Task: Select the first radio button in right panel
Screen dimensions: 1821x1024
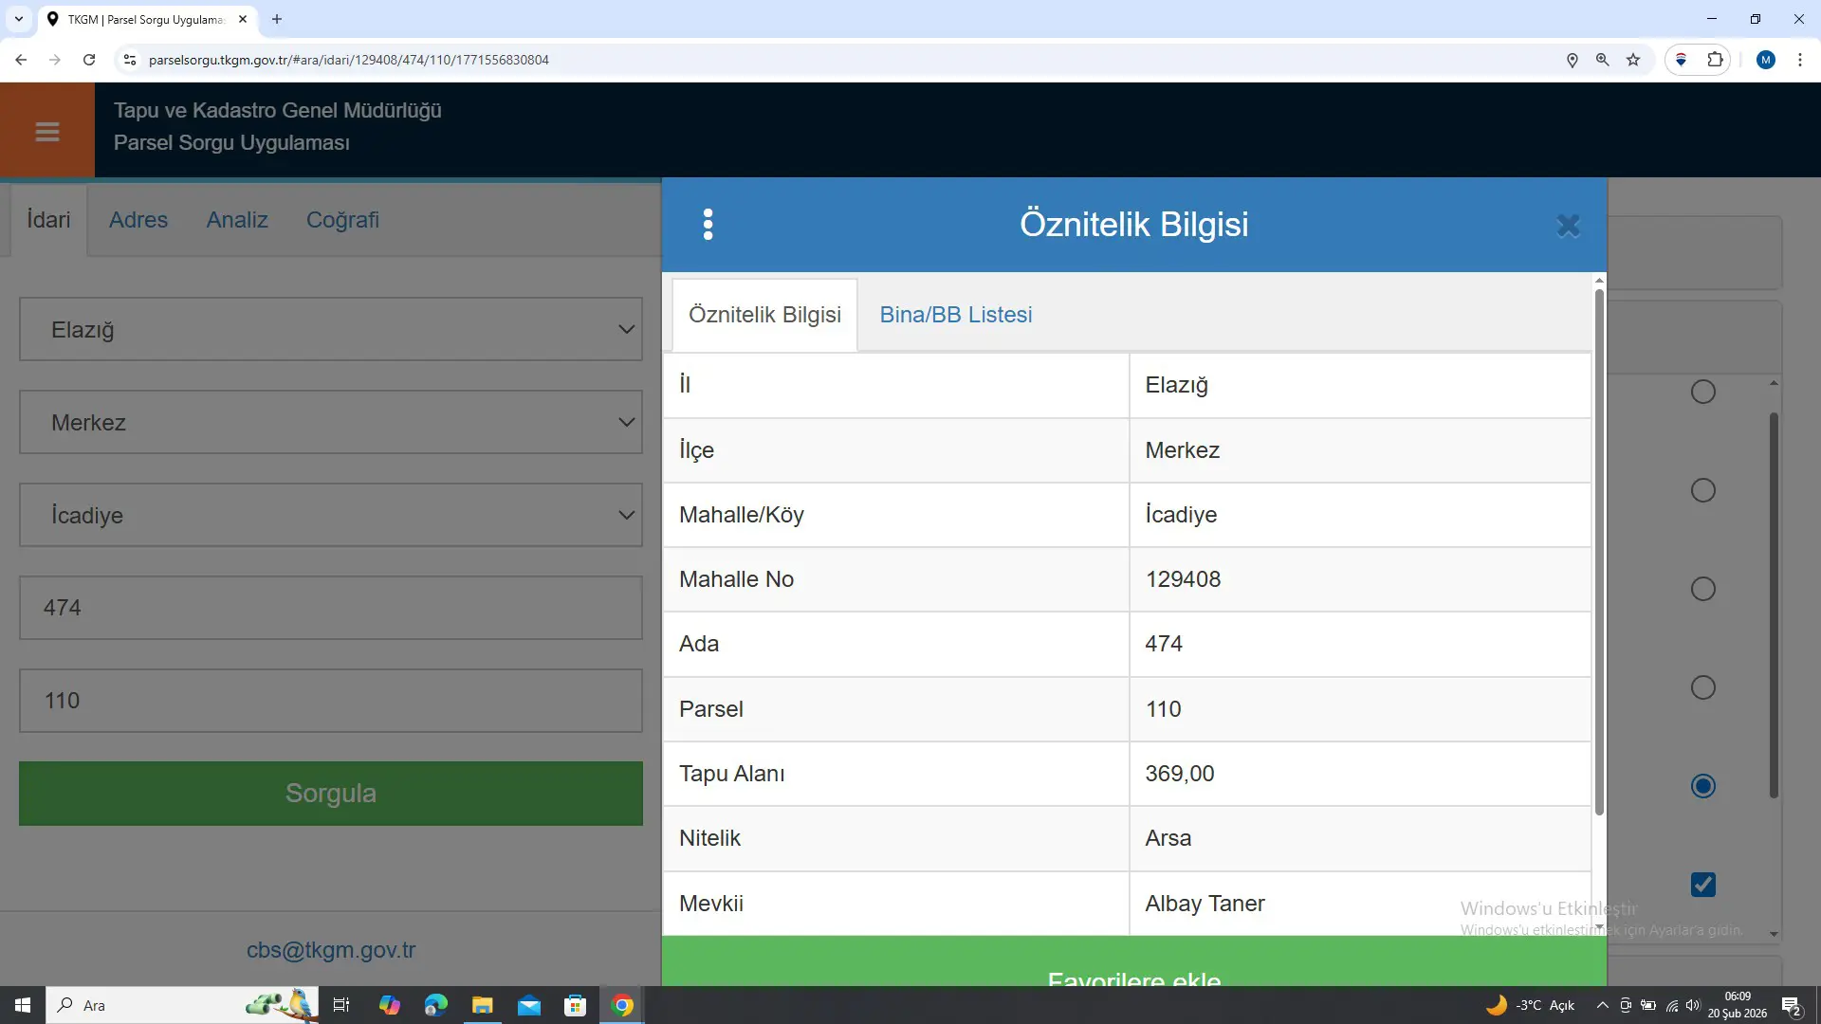Action: click(x=1703, y=392)
